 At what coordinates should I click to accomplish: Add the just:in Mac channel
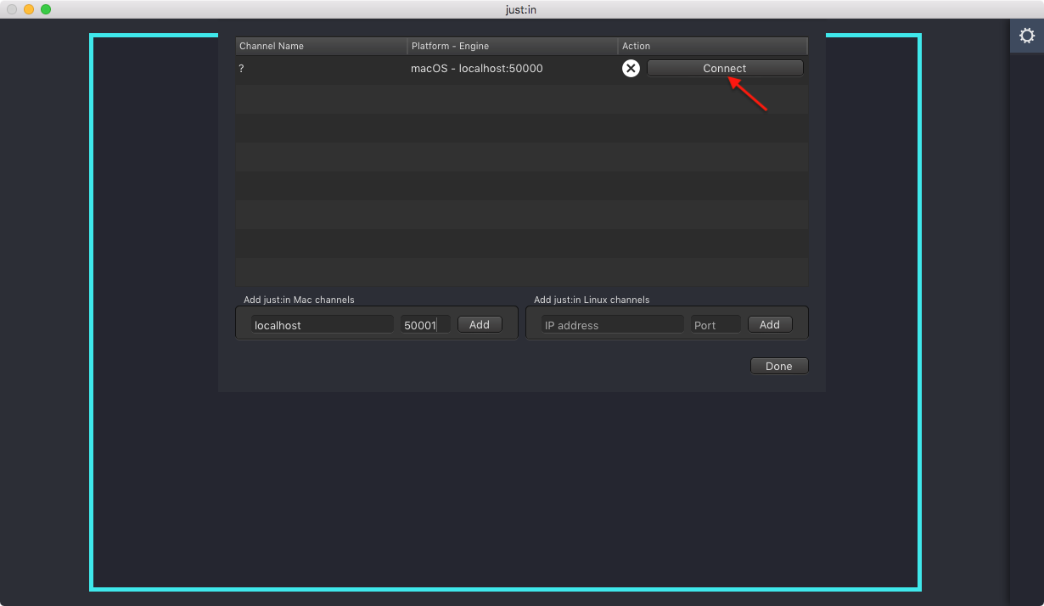480,324
